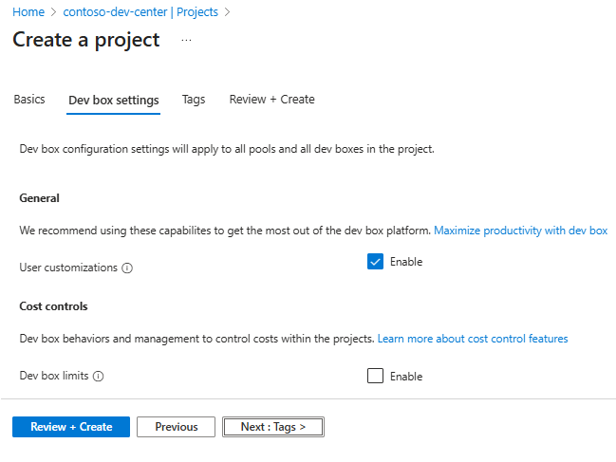Click the Next : Tags button

(273, 427)
